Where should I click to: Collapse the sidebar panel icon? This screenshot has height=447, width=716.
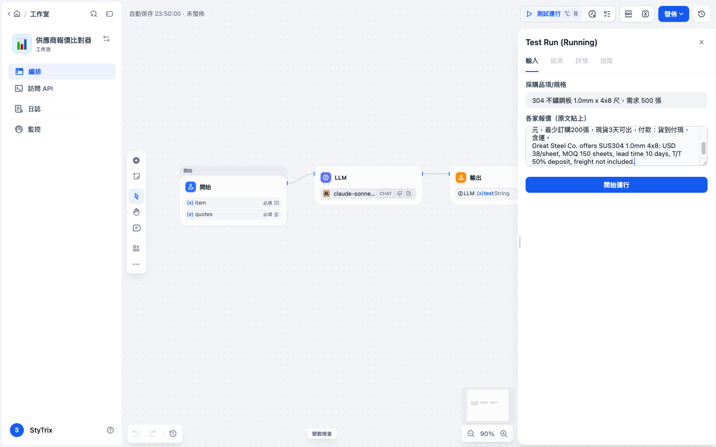tap(109, 14)
